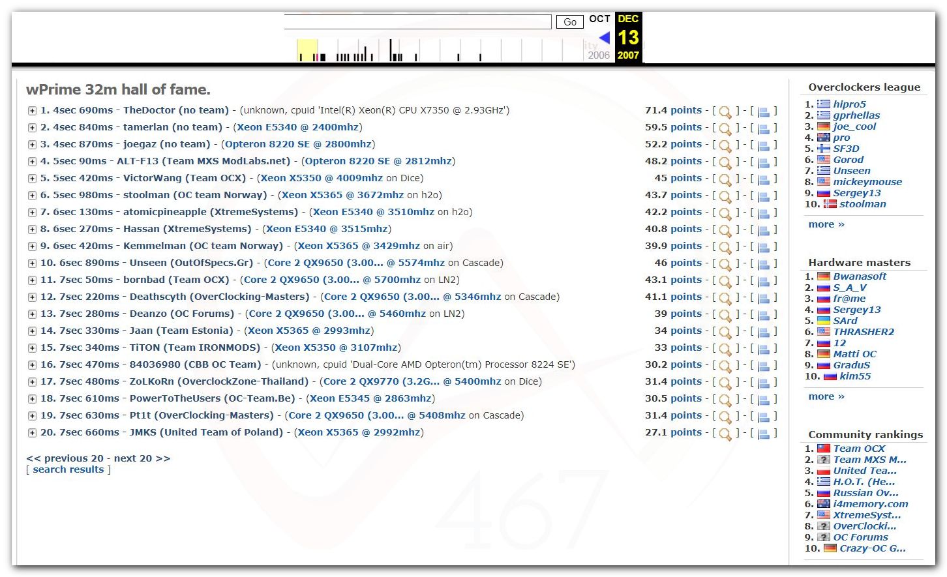Click the '71.4 points' link

tap(674, 110)
